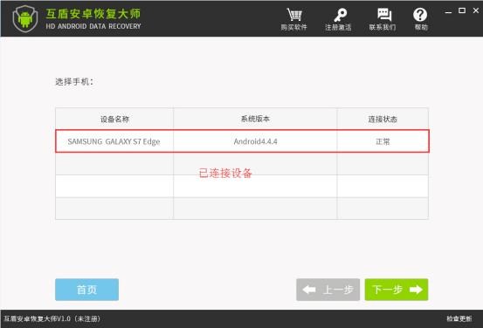Minimize the application window
The height and width of the screenshot is (328, 483).
(x=449, y=11)
